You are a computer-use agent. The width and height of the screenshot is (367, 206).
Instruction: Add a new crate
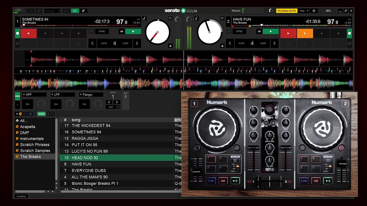point(19,114)
